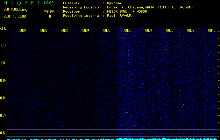Click the 1.0 kHz axis label
This screenshot has width=220, height=140.
[x=2, y=63]
